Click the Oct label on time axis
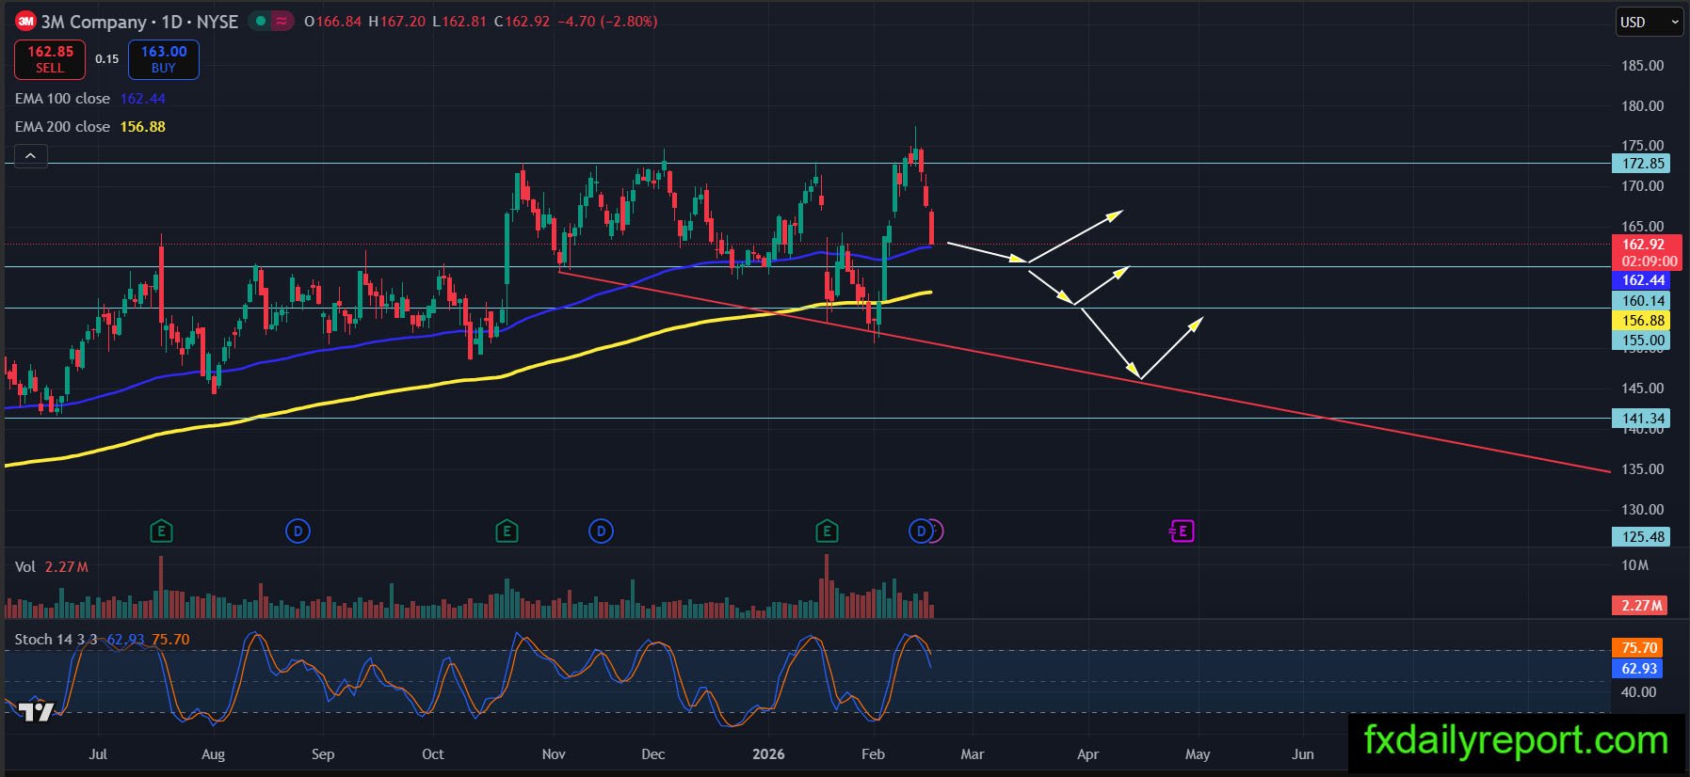1690x777 pixels. click(433, 754)
